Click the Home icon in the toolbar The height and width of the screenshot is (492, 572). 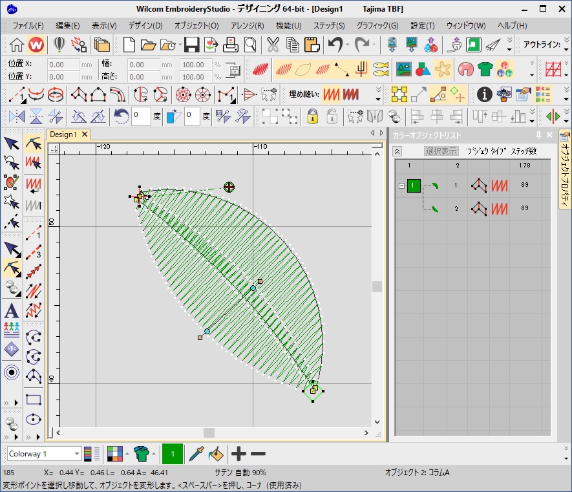pyautogui.click(x=17, y=45)
